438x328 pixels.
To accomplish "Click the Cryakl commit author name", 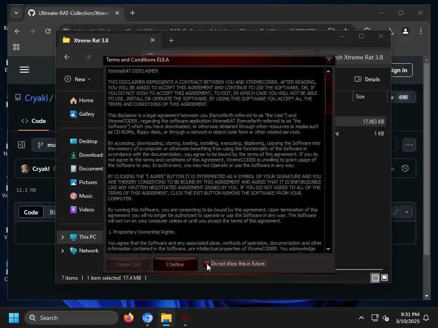I will tap(41, 169).
